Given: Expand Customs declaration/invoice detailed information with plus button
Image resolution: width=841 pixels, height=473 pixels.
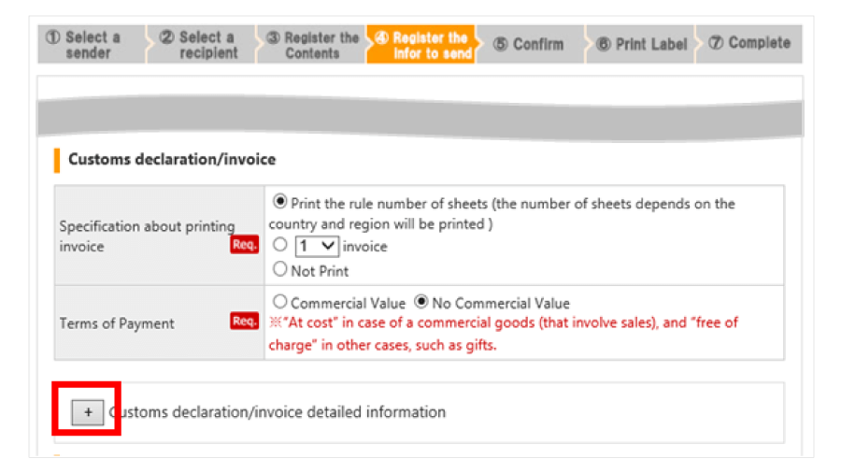Looking at the screenshot, I should 88,411.
